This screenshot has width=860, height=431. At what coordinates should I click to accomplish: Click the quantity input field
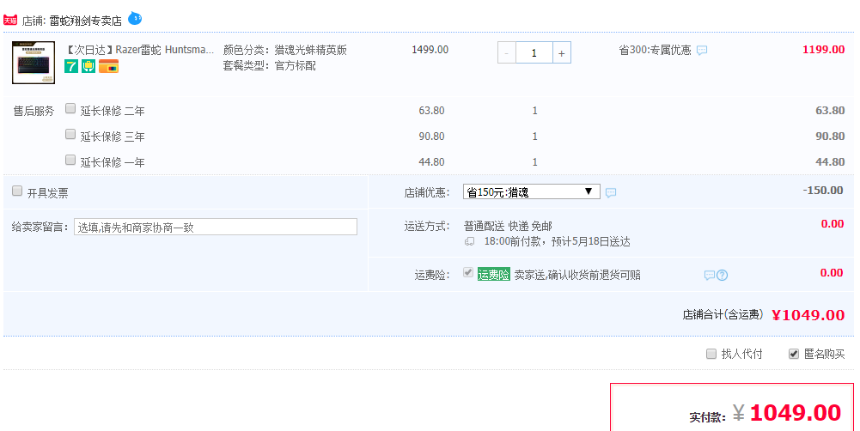tap(534, 52)
